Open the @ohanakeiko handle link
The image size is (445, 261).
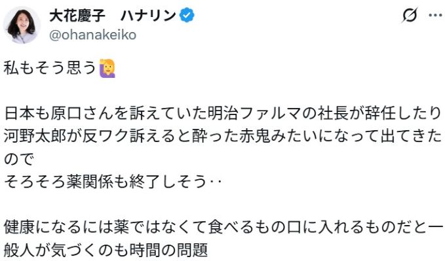pos(93,35)
